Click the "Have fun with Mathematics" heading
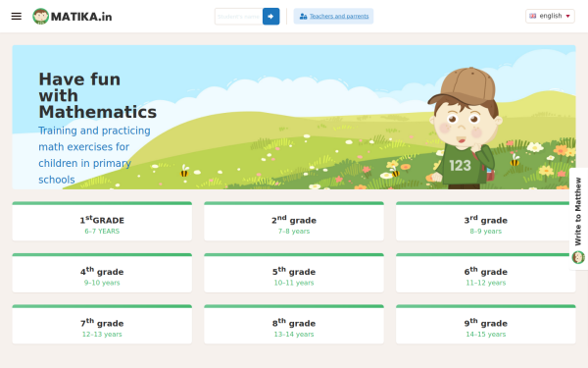The image size is (588, 368). tap(97, 95)
